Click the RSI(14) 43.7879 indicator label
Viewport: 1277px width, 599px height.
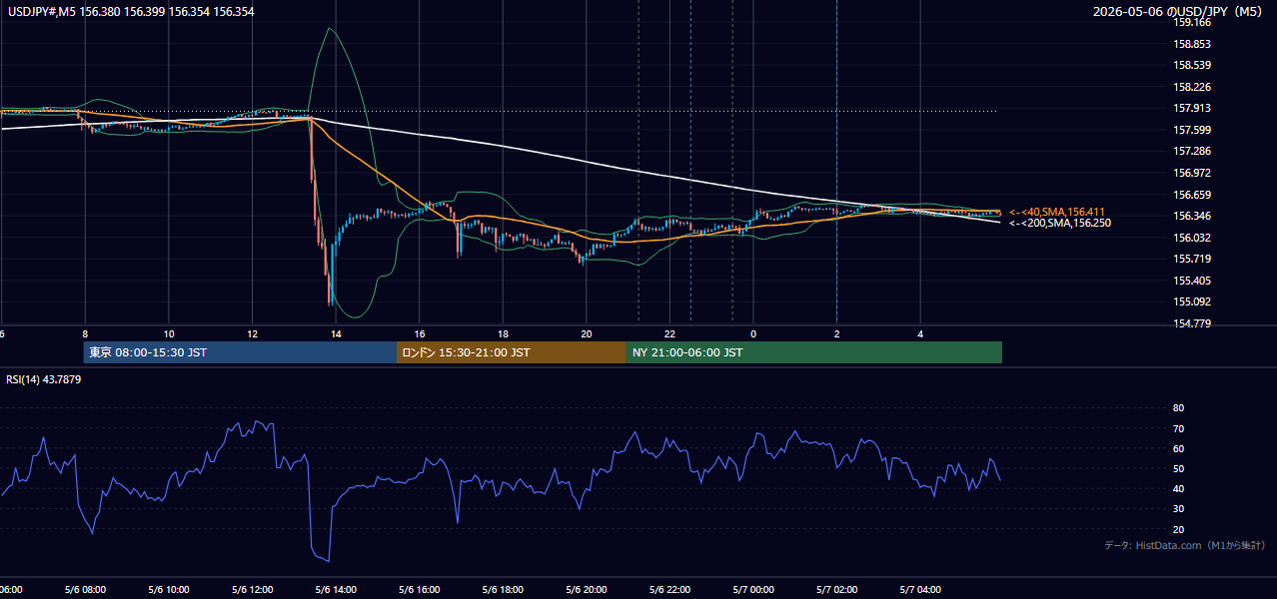pyautogui.click(x=44, y=379)
